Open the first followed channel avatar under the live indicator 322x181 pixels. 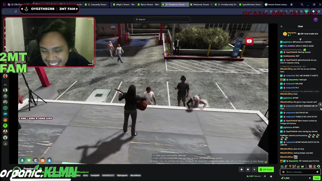point(5,90)
